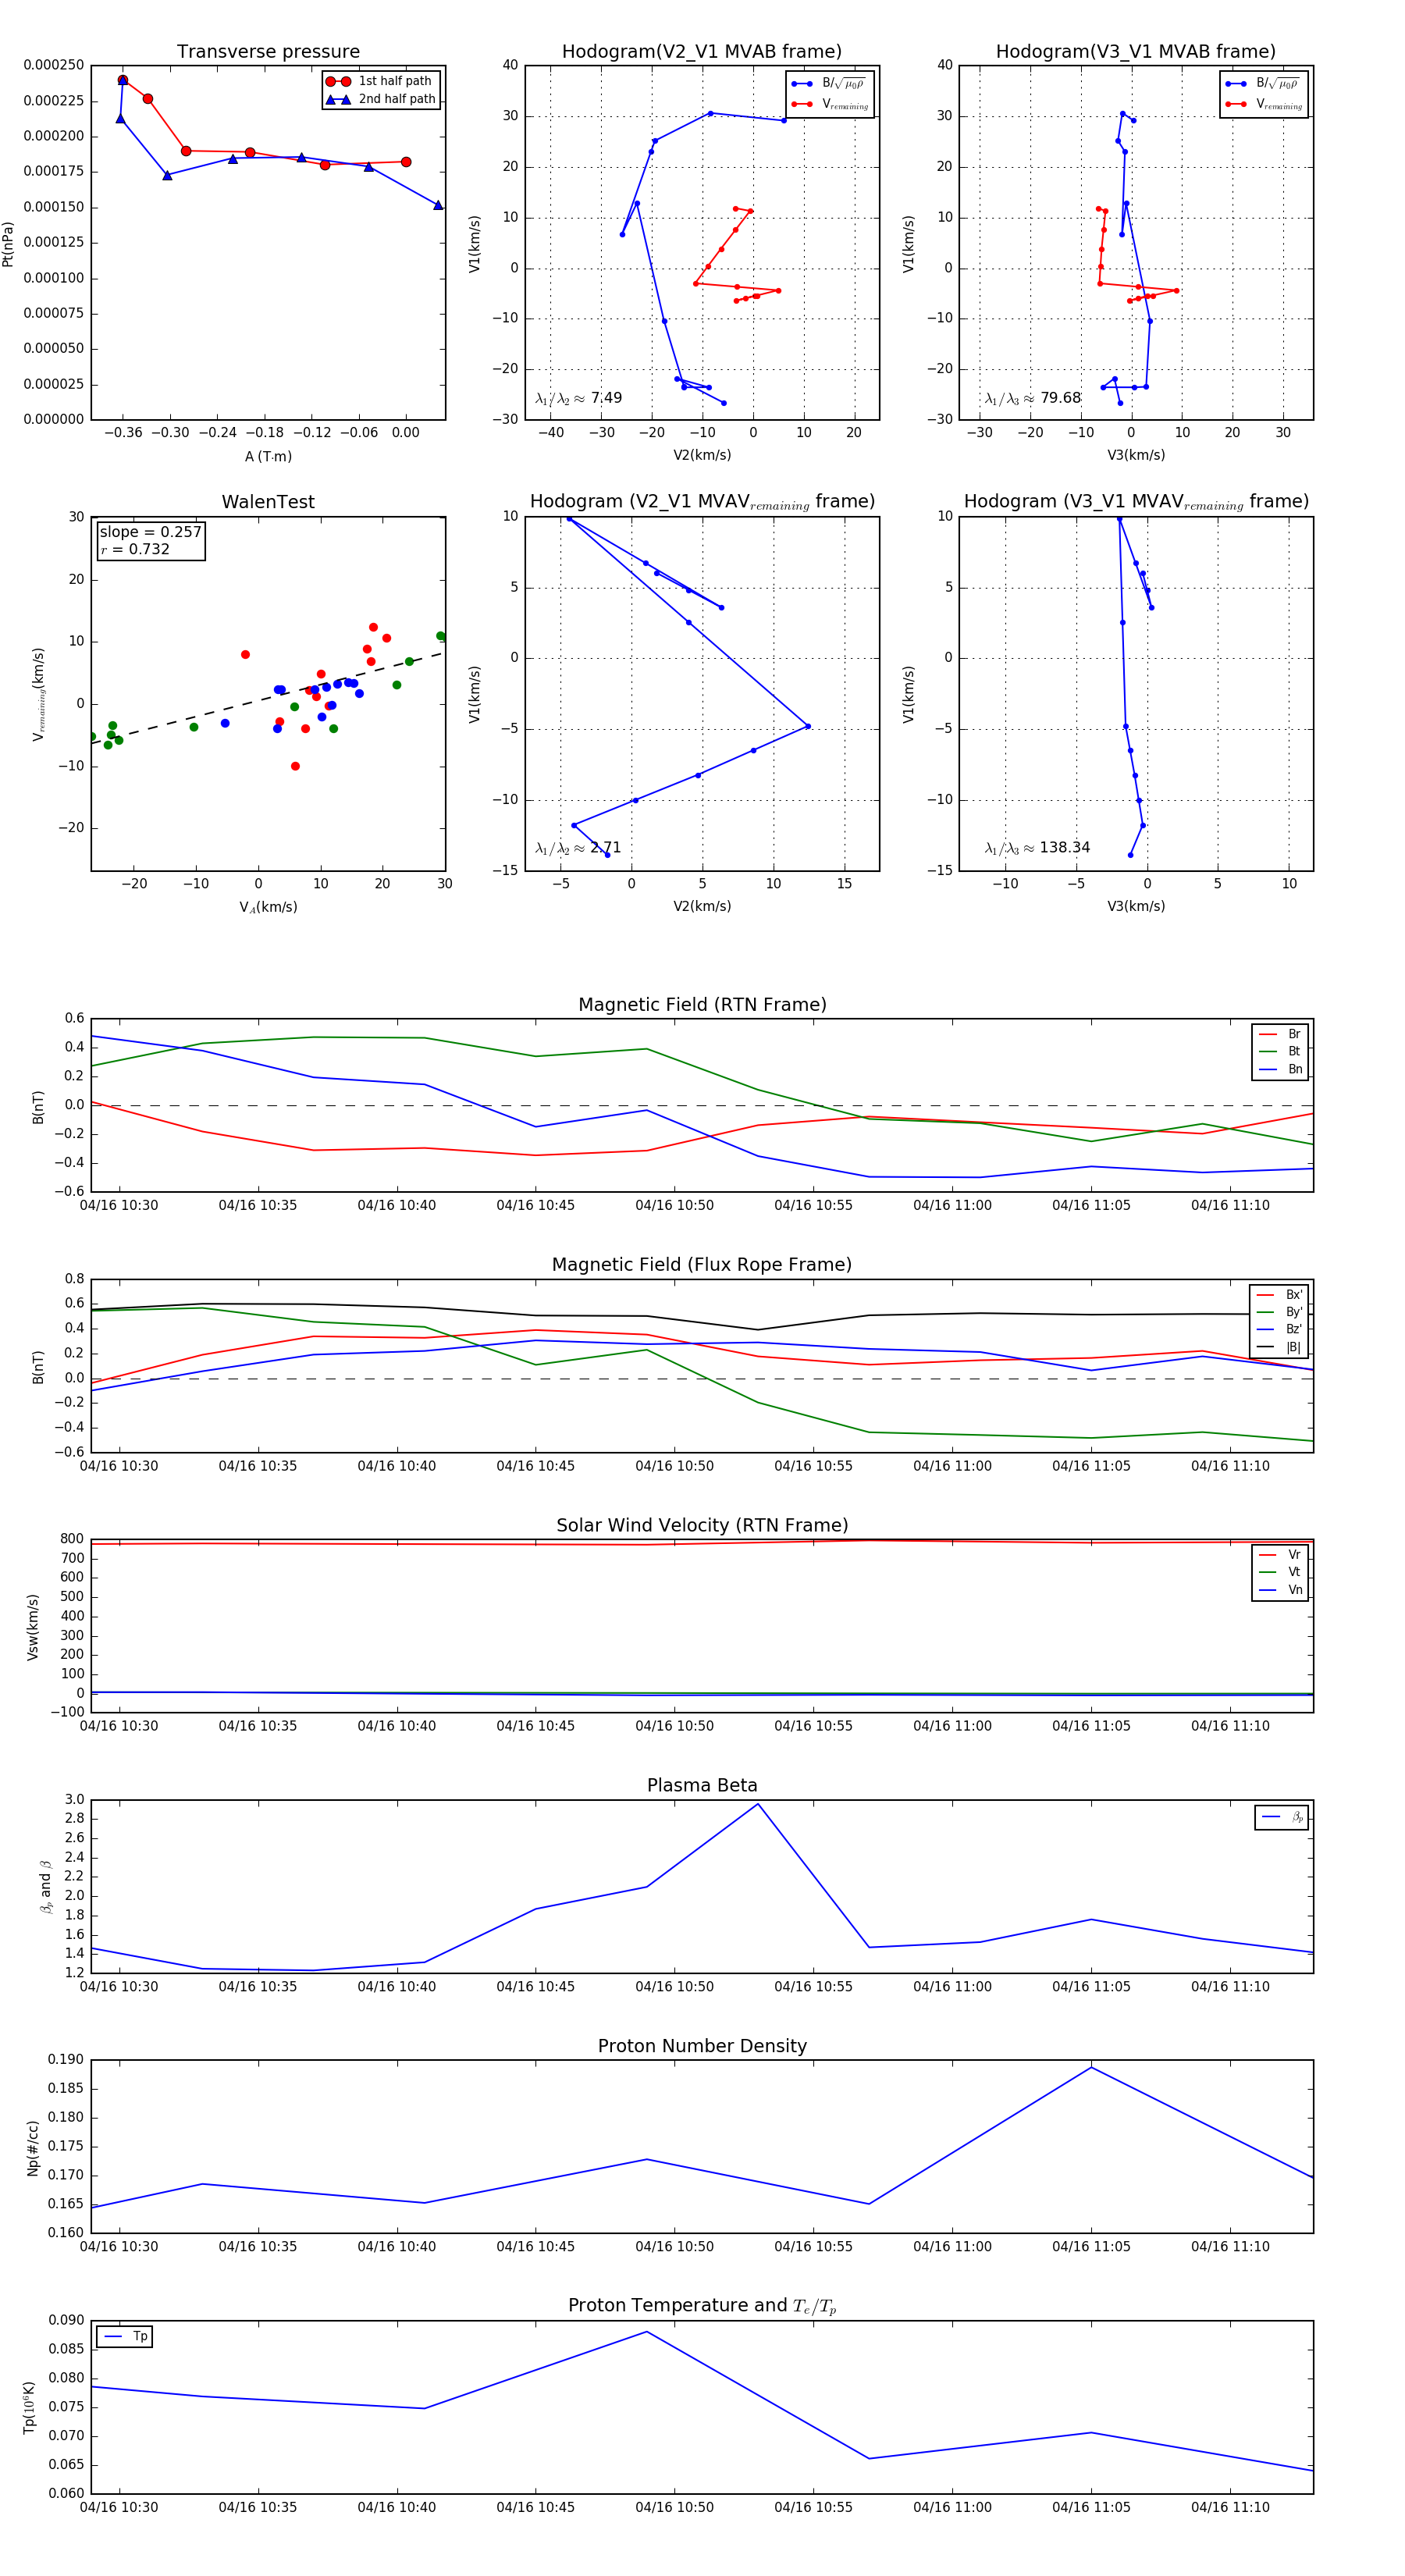Viewport: 1405px width, 2576px height.
Task: Select the "Bx'" legend entry
Action: 1279,1295
